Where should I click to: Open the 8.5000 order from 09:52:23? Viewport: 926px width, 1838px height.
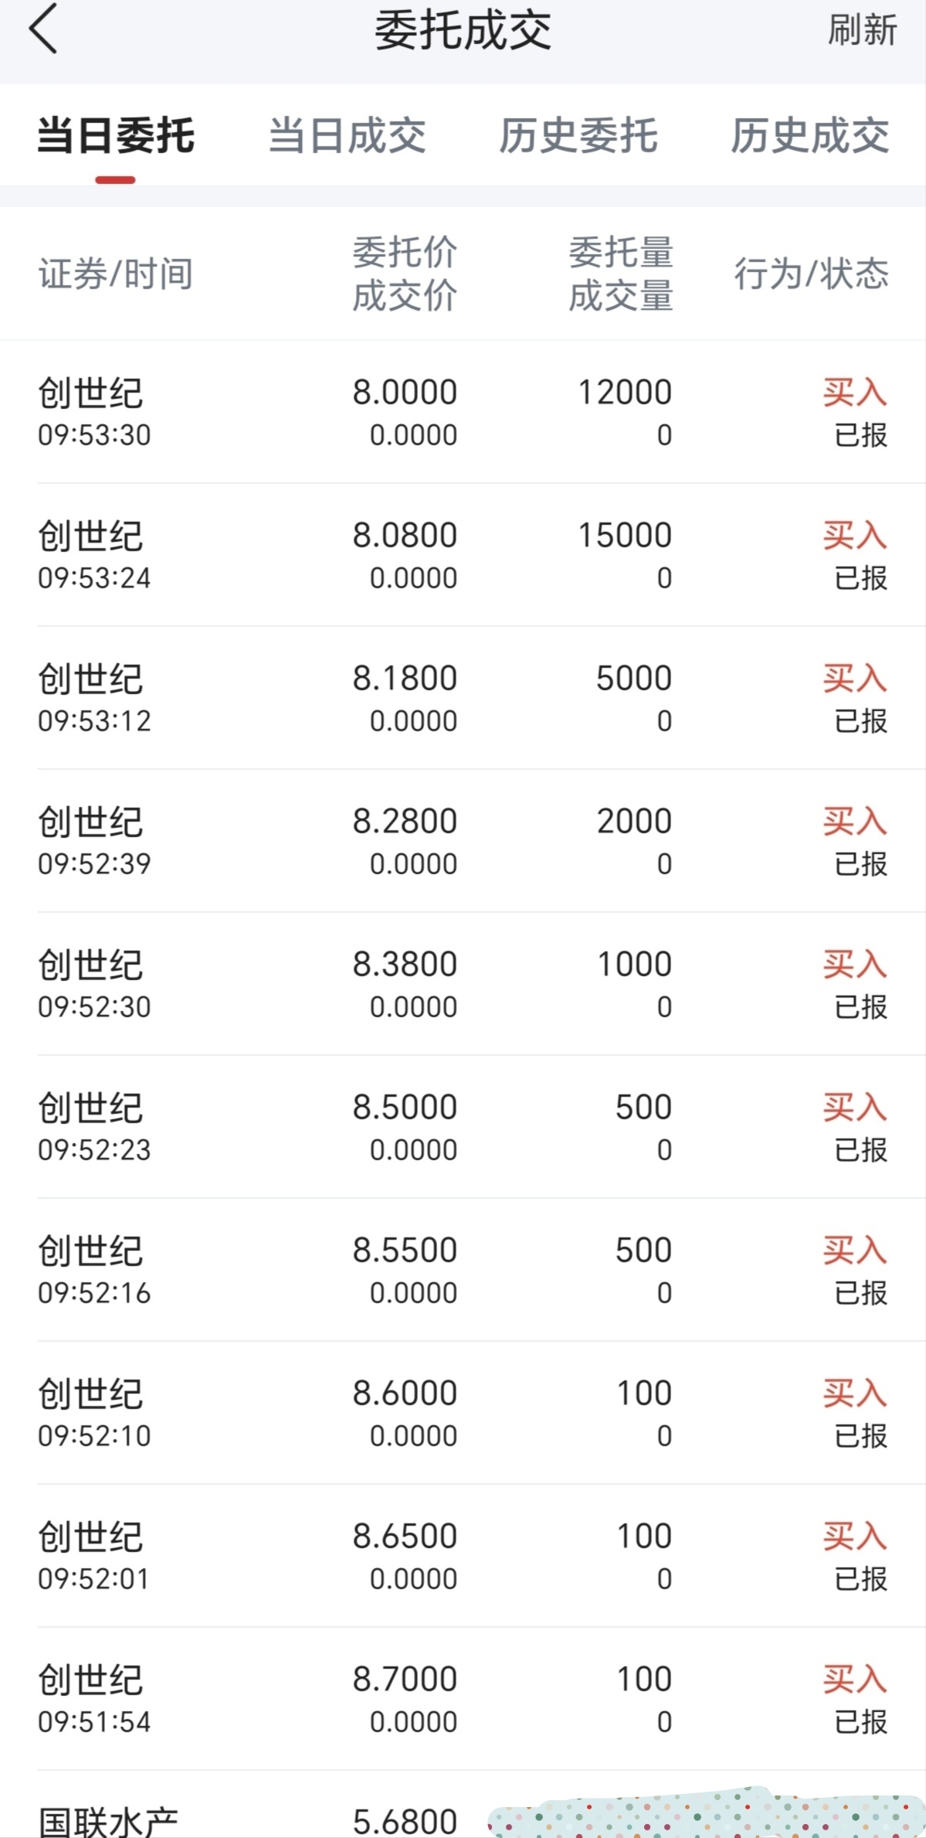coord(463,1127)
